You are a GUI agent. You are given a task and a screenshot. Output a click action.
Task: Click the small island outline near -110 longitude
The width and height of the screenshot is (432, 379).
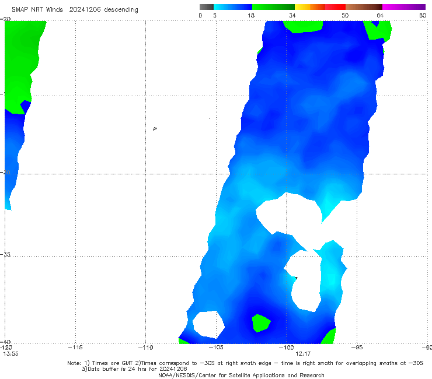(155, 128)
